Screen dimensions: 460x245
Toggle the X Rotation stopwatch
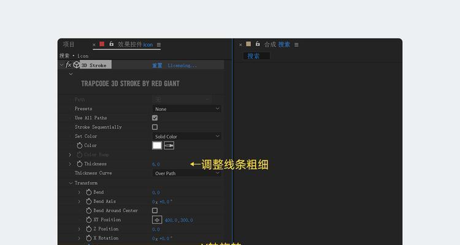89,238
